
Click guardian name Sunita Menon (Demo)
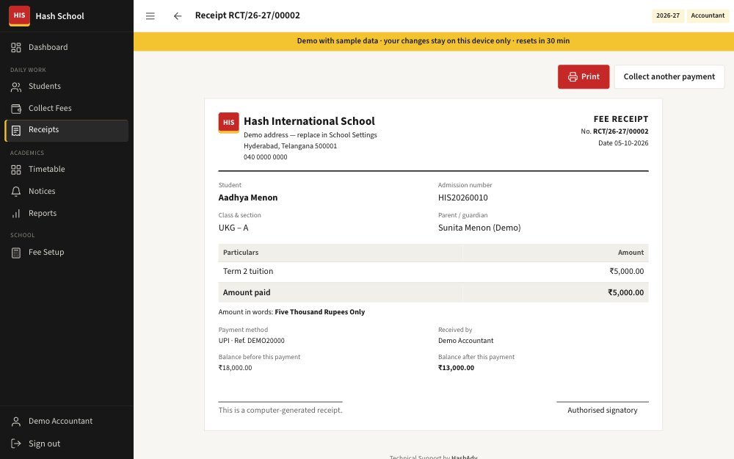[x=479, y=228]
